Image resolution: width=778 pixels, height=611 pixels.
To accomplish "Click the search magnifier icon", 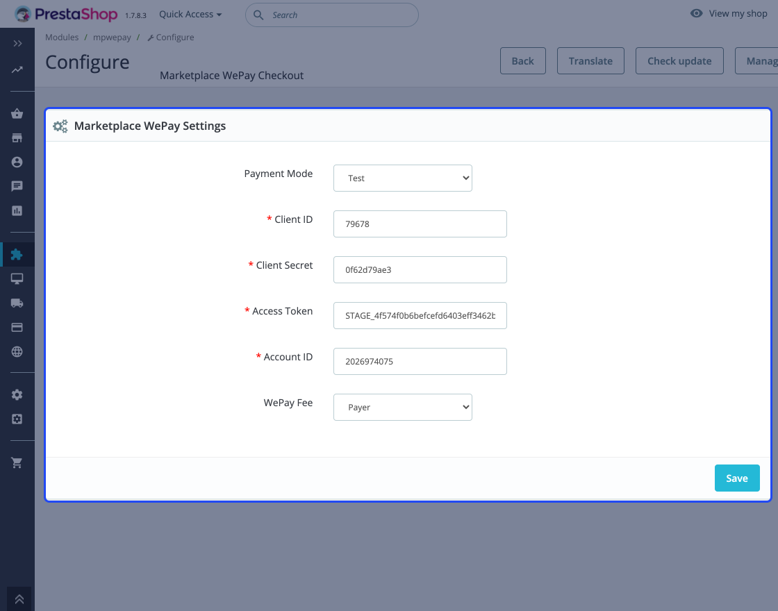I will 258,15.
